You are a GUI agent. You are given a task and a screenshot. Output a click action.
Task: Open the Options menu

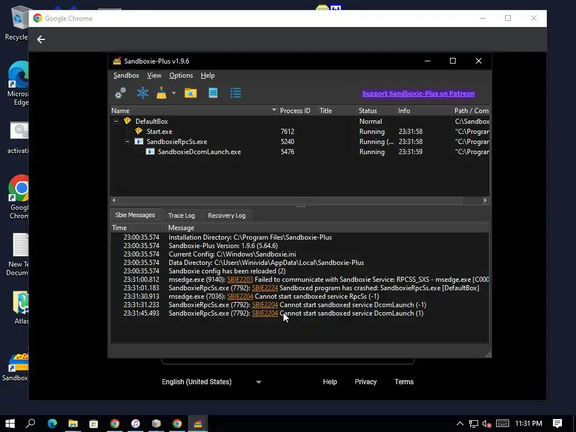181,75
